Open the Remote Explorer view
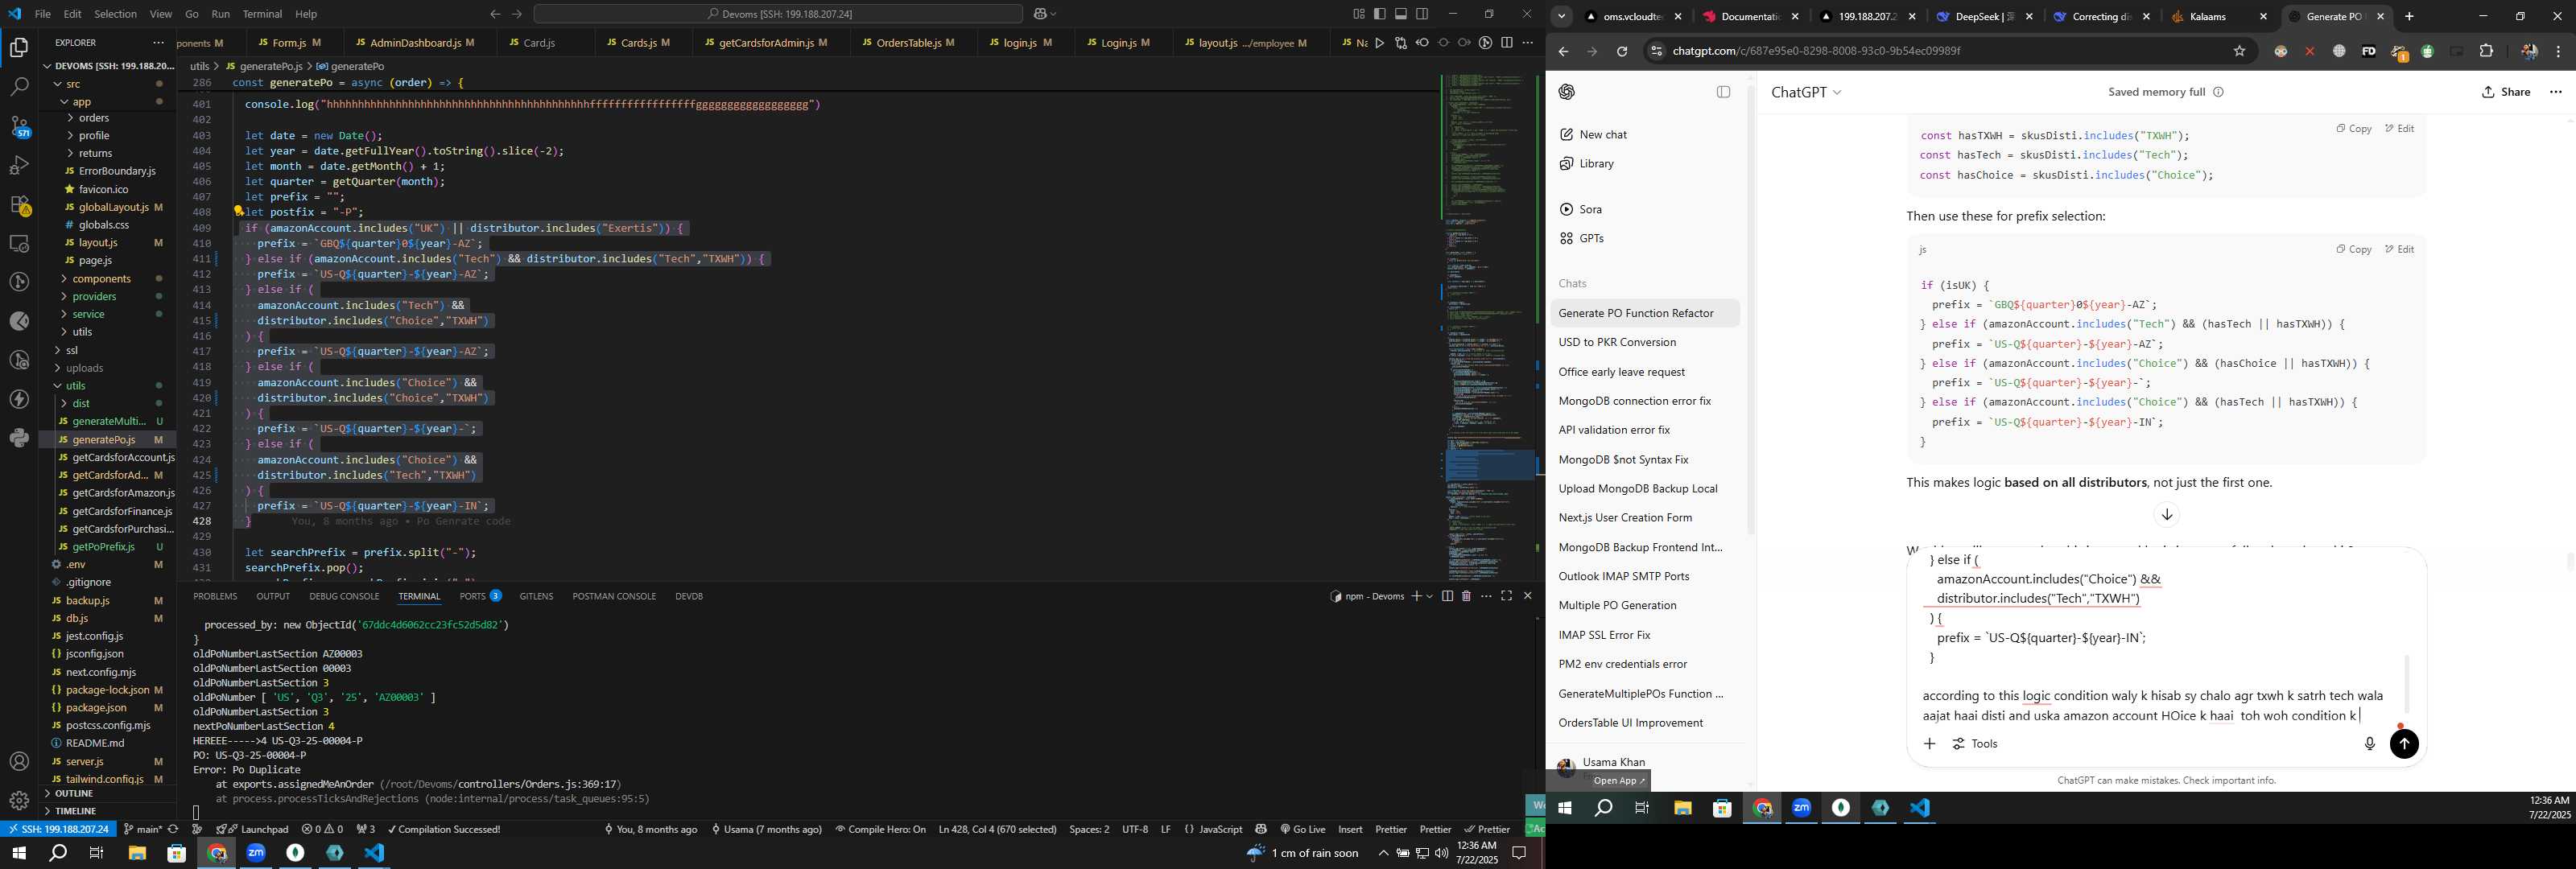Image resolution: width=2576 pixels, height=869 pixels. (x=19, y=243)
